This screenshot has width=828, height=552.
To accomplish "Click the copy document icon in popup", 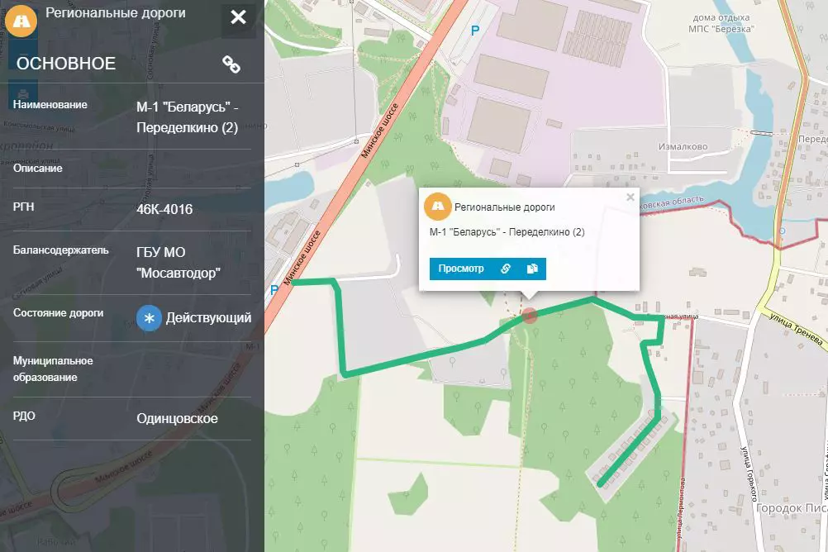I will click(532, 269).
